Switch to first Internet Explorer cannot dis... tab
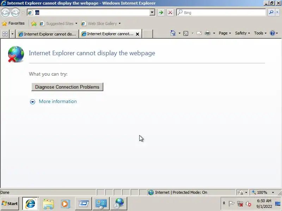Viewport: 282px width, 211px height. pyautogui.click(x=47, y=34)
